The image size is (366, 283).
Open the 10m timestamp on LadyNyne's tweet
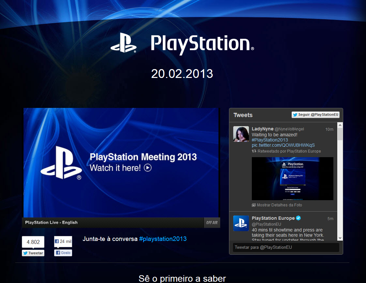click(329, 129)
